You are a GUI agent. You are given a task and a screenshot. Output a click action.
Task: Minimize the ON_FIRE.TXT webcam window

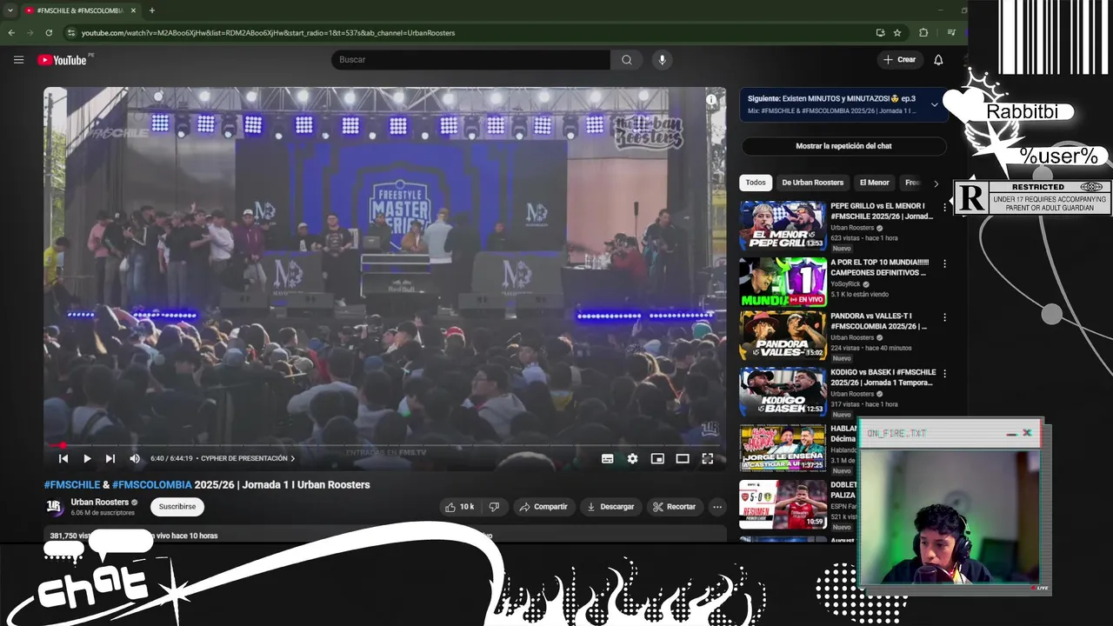(1011, 434)
